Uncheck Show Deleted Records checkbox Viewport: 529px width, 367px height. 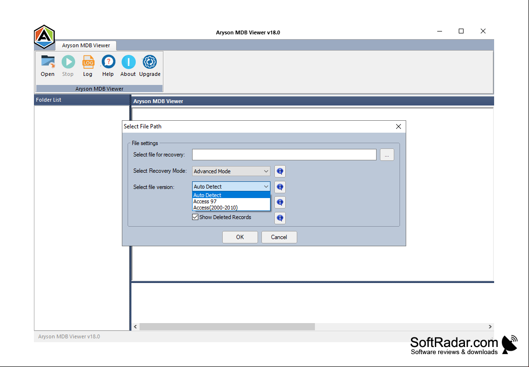click(195, 217)
